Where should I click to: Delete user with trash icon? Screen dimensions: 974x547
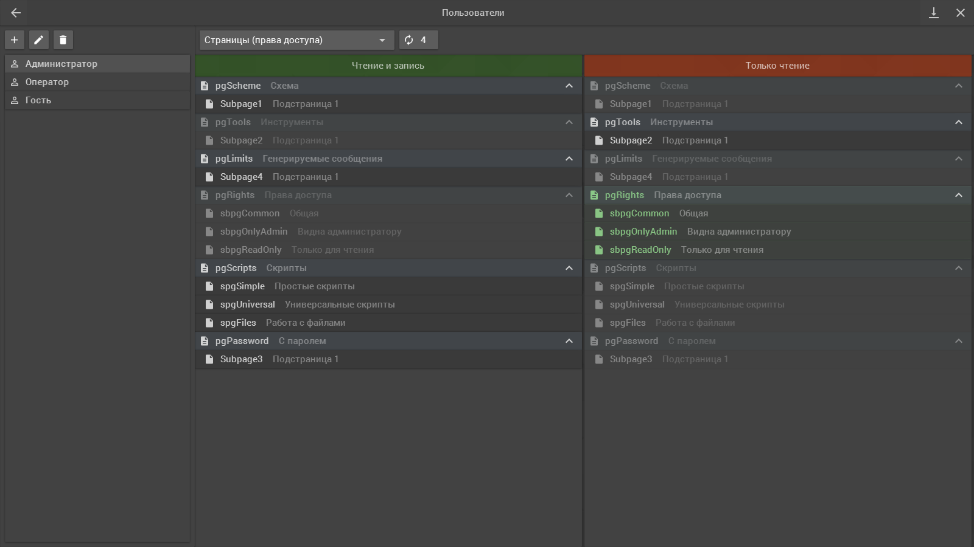pyautogui.click(x=63, y=40)
